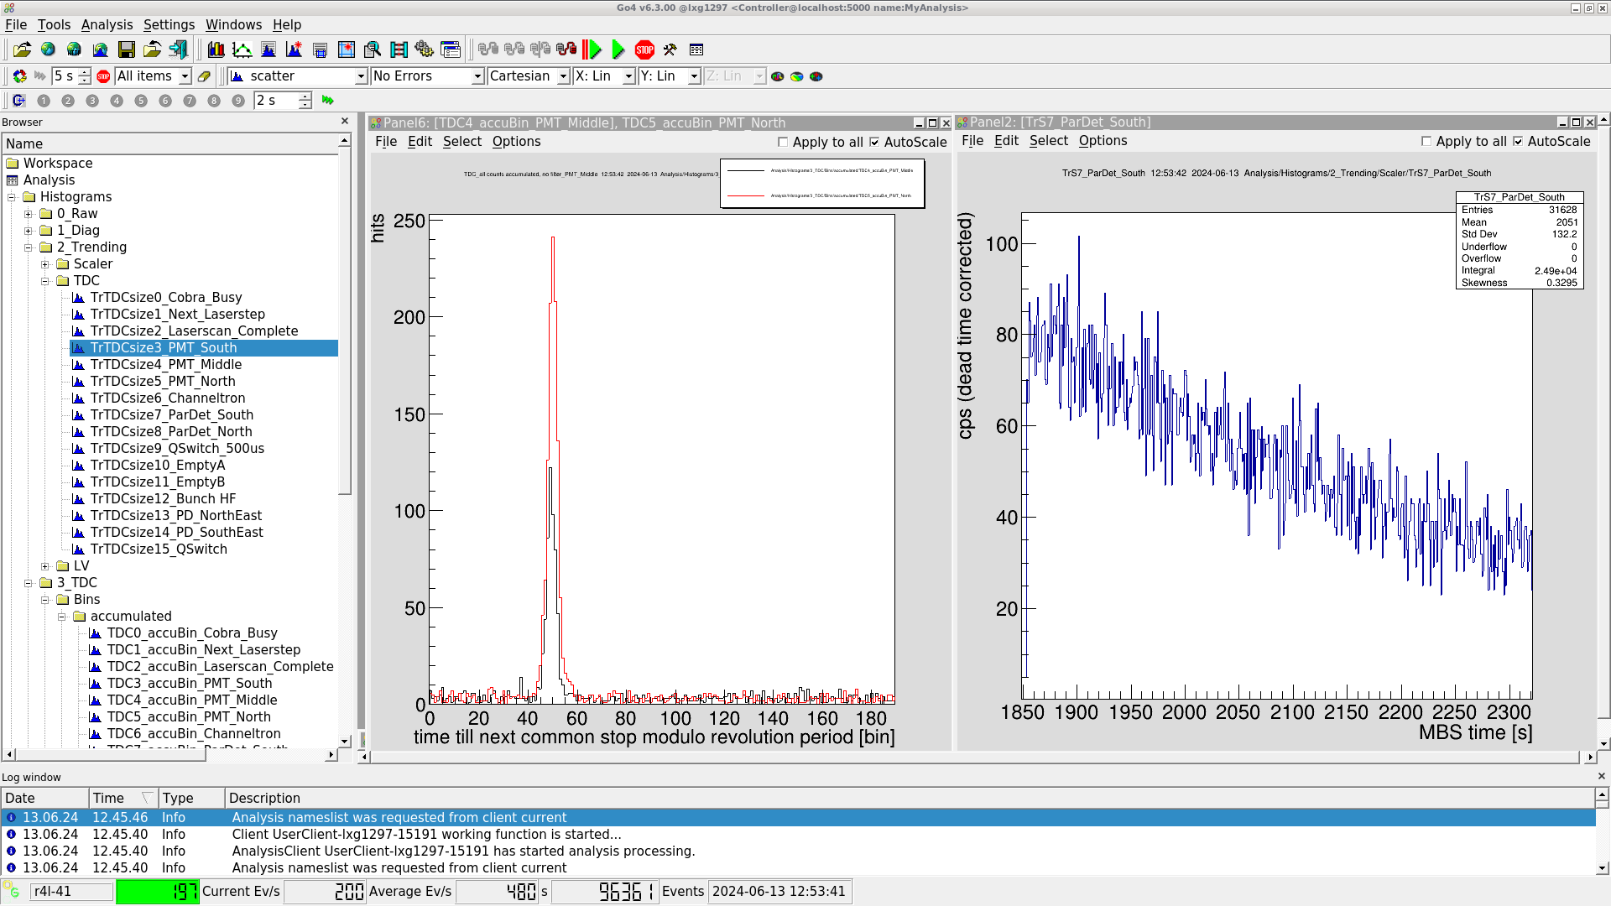The width and height of the screenshot is (1611, 906).
Task: Open the condition editor icon with the red-dot frame
Action: coord(346,49)
